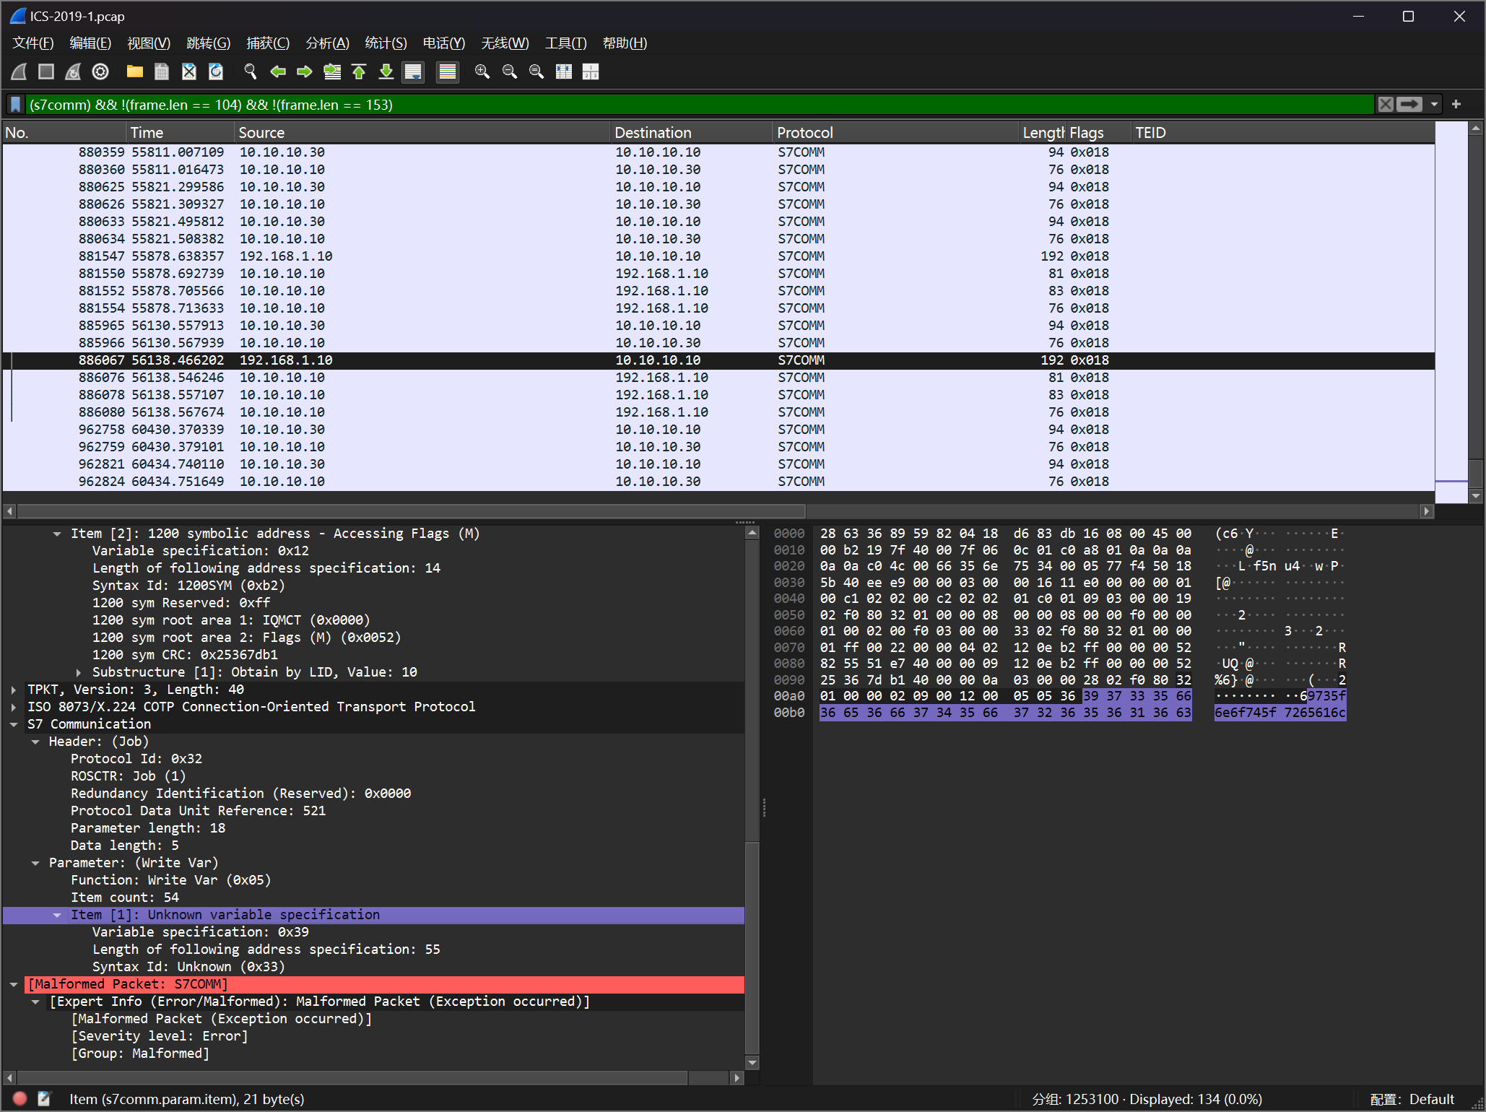Open the 视图(V) menu
The height and width of the screenshot is (1112, 1486).
tap(149, 43)
